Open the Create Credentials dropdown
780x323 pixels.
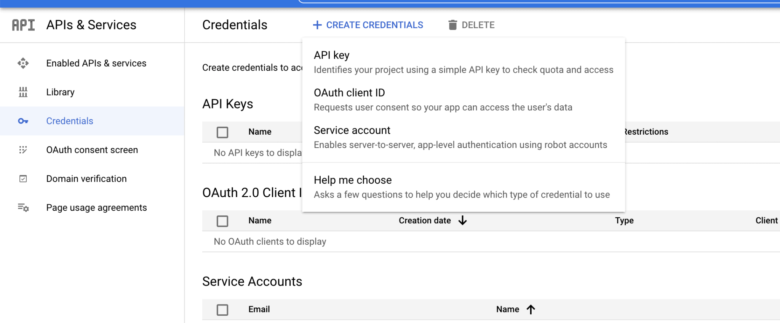click(368, 25)
